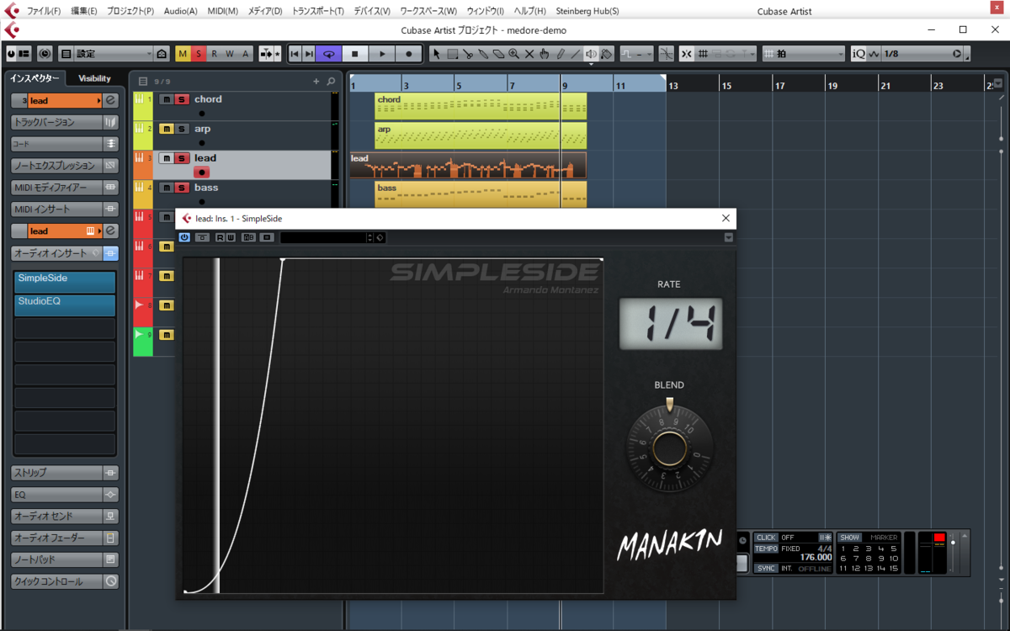1010x631 pixels.
Task: Open the MIDI(M) menu
Action: (x=223, y=11)
